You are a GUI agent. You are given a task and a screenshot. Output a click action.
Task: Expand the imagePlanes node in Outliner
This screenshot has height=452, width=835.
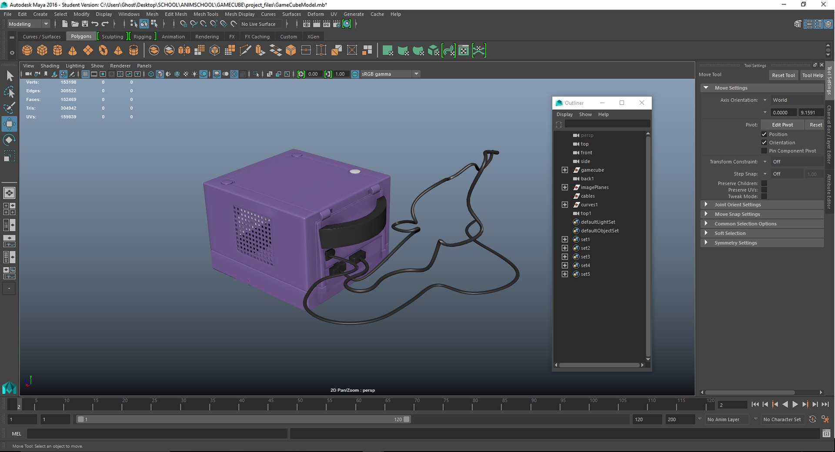[564, 187]
